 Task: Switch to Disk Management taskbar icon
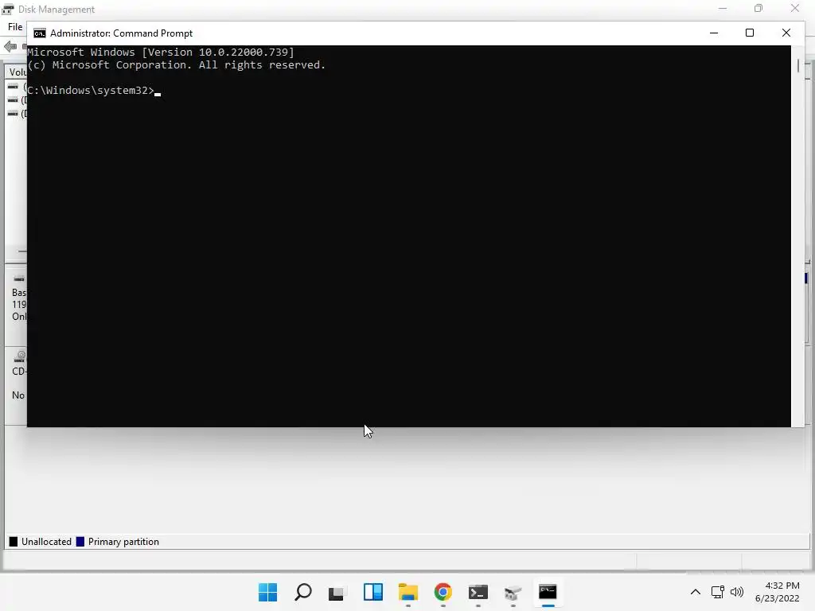point(513,592)
